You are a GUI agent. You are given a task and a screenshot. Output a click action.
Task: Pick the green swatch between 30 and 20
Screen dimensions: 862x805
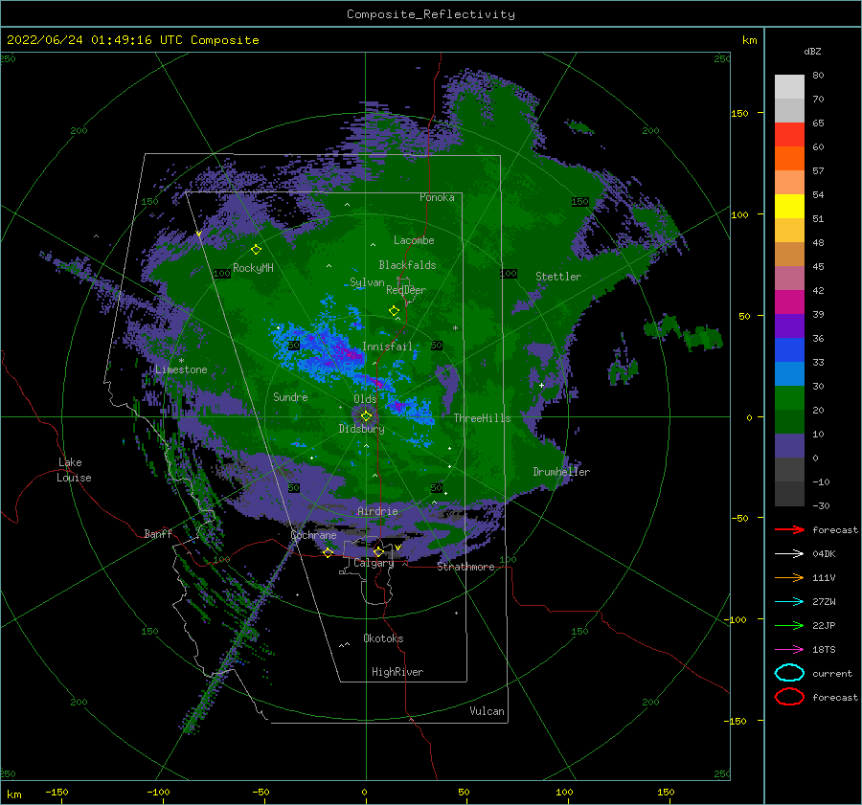pos(789,397)
